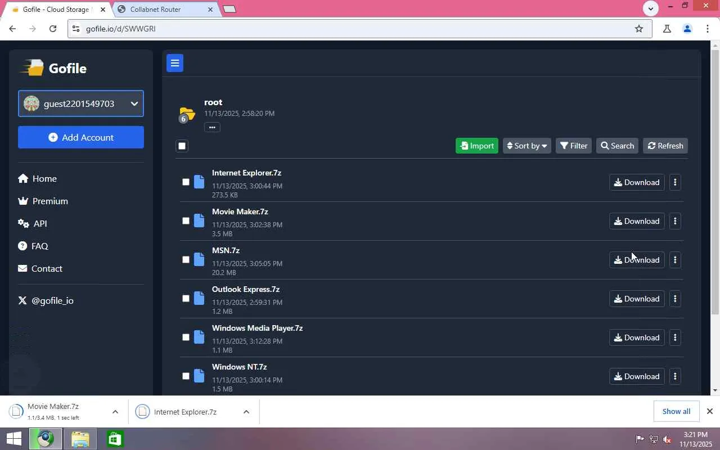Open the green spreadsheet app on the taskbar
The height and width of the screenshot is (450, 720).
[x=115, y=439]
